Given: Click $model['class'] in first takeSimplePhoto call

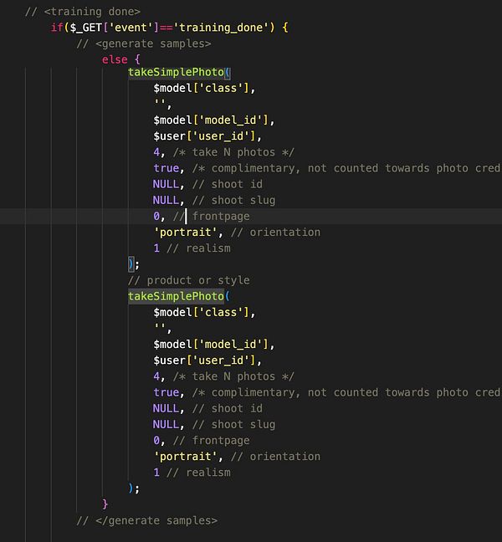Looking at the screenshot, I should (x=201, y=88).
